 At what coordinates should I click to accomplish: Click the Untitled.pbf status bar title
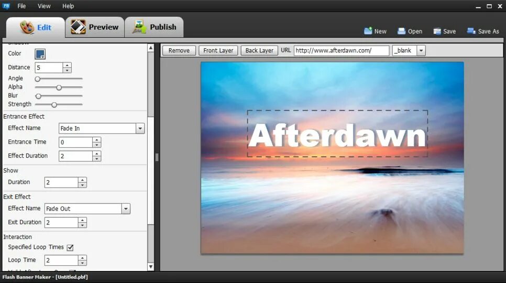pos(72,277)
